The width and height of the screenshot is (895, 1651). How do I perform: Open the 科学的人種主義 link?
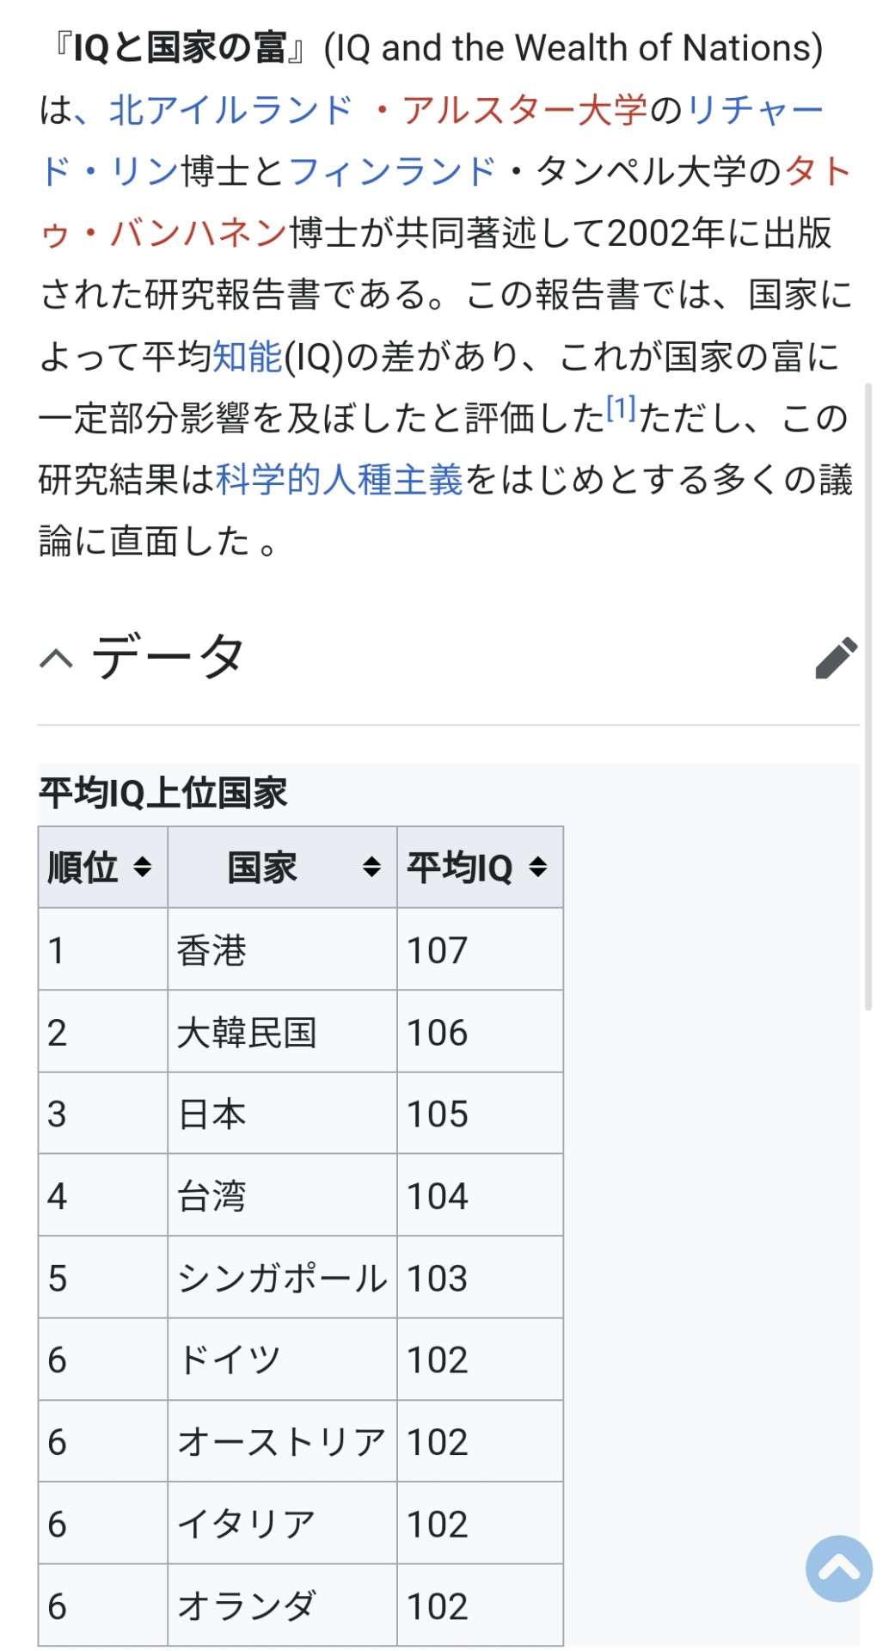click(340, 479)
